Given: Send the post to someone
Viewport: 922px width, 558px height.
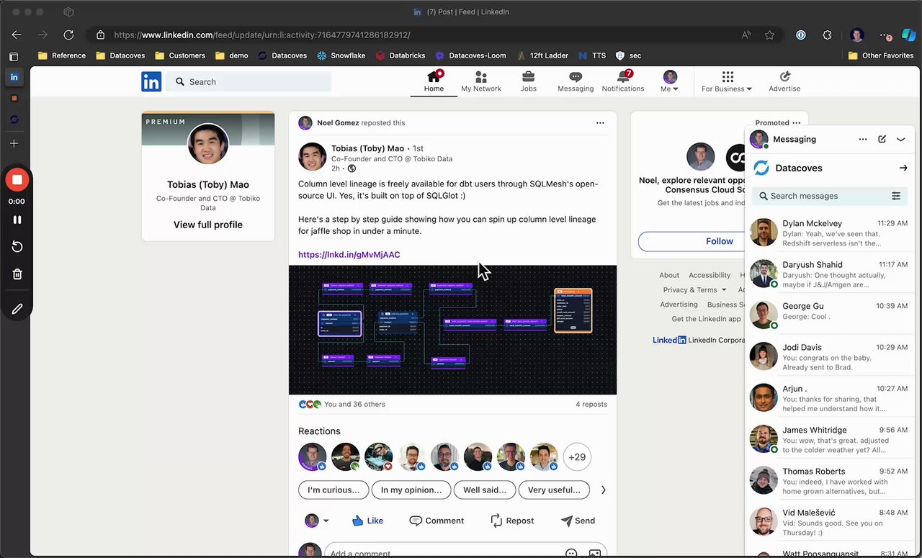Looking at the screenshot, I should point(578,521).
